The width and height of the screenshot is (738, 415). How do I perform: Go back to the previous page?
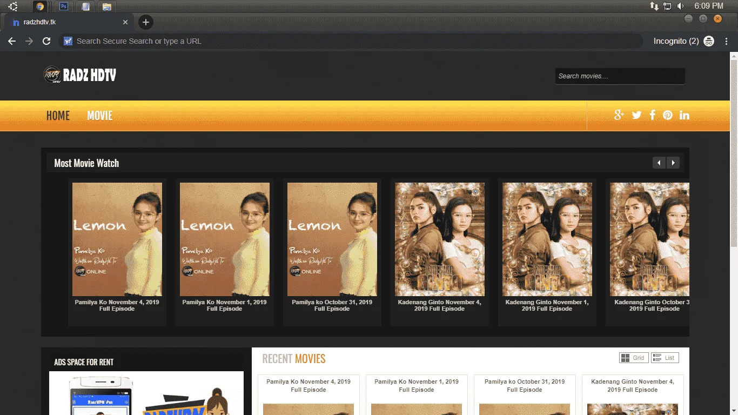12,41
